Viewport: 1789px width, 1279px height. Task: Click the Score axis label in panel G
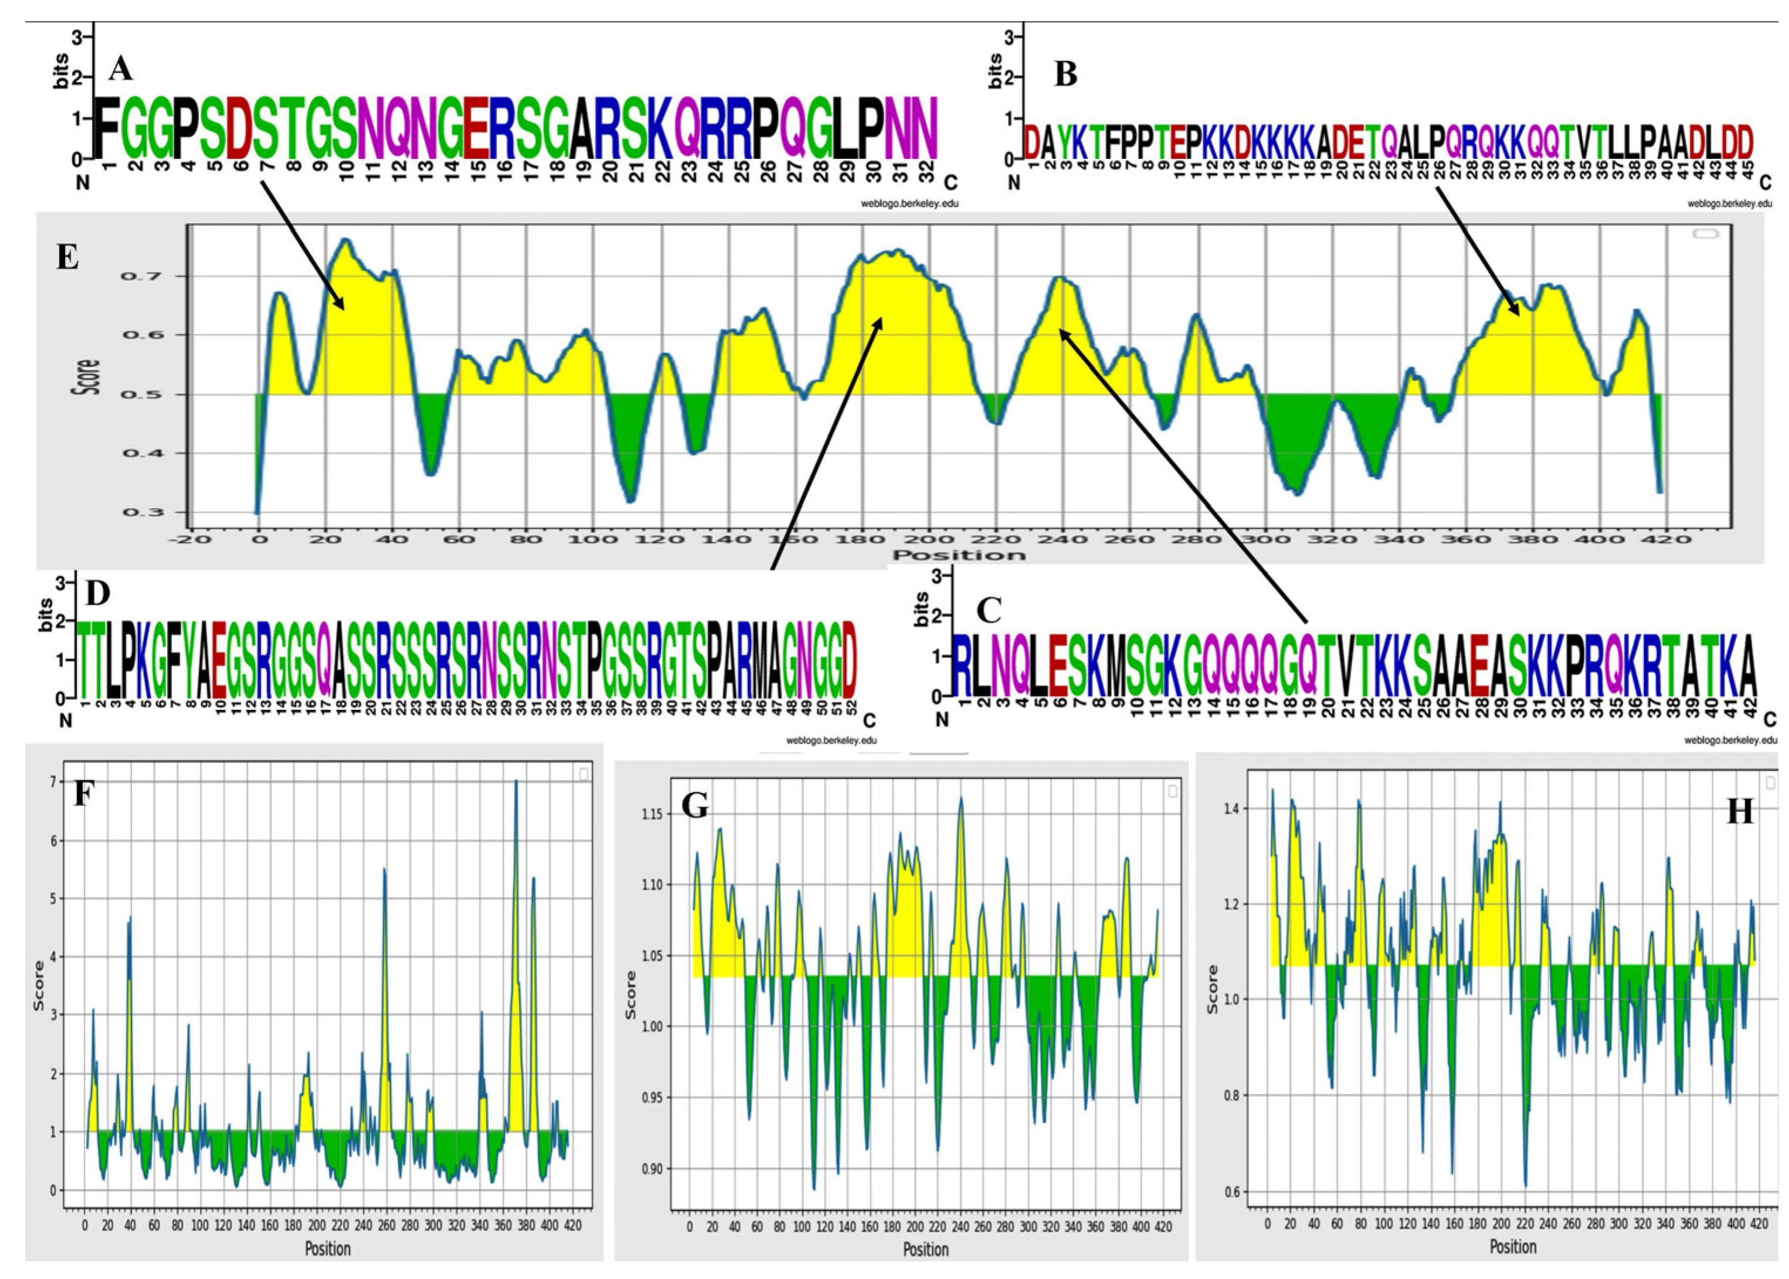[630, 995]
